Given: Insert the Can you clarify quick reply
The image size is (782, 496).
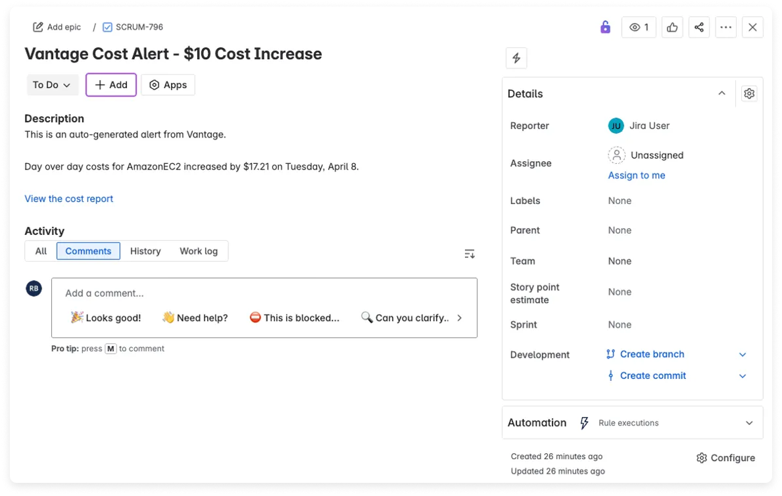Looking at the screenshot, I should [x=404, y=318].
